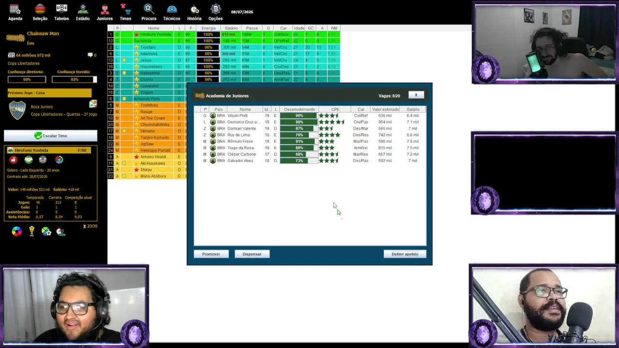Click Vilson Preti's Brazil flag icon

213,116
